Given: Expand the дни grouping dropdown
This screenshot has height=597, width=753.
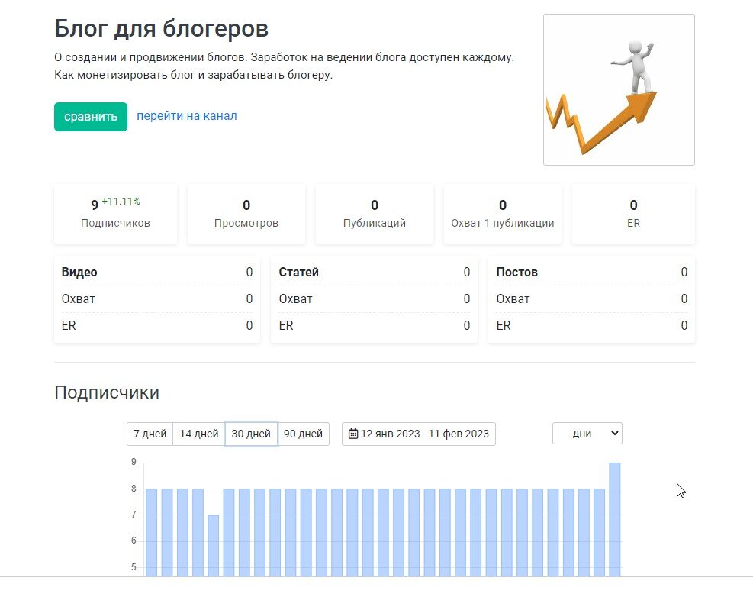Looking at the screenshot, I should click(587, 433).
